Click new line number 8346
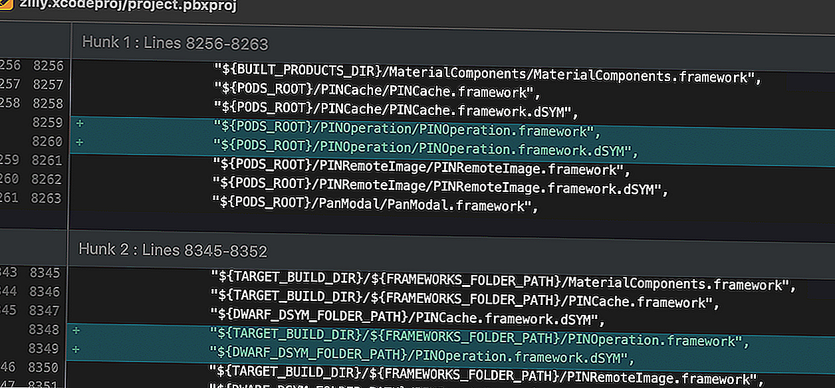 pyautogui.click(x=45, y=291)
